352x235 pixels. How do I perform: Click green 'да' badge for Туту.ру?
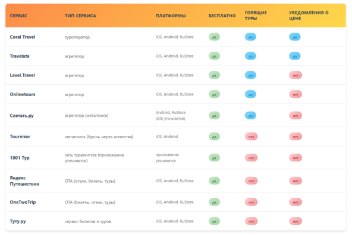pyautogui.click(x=214, y=221)
